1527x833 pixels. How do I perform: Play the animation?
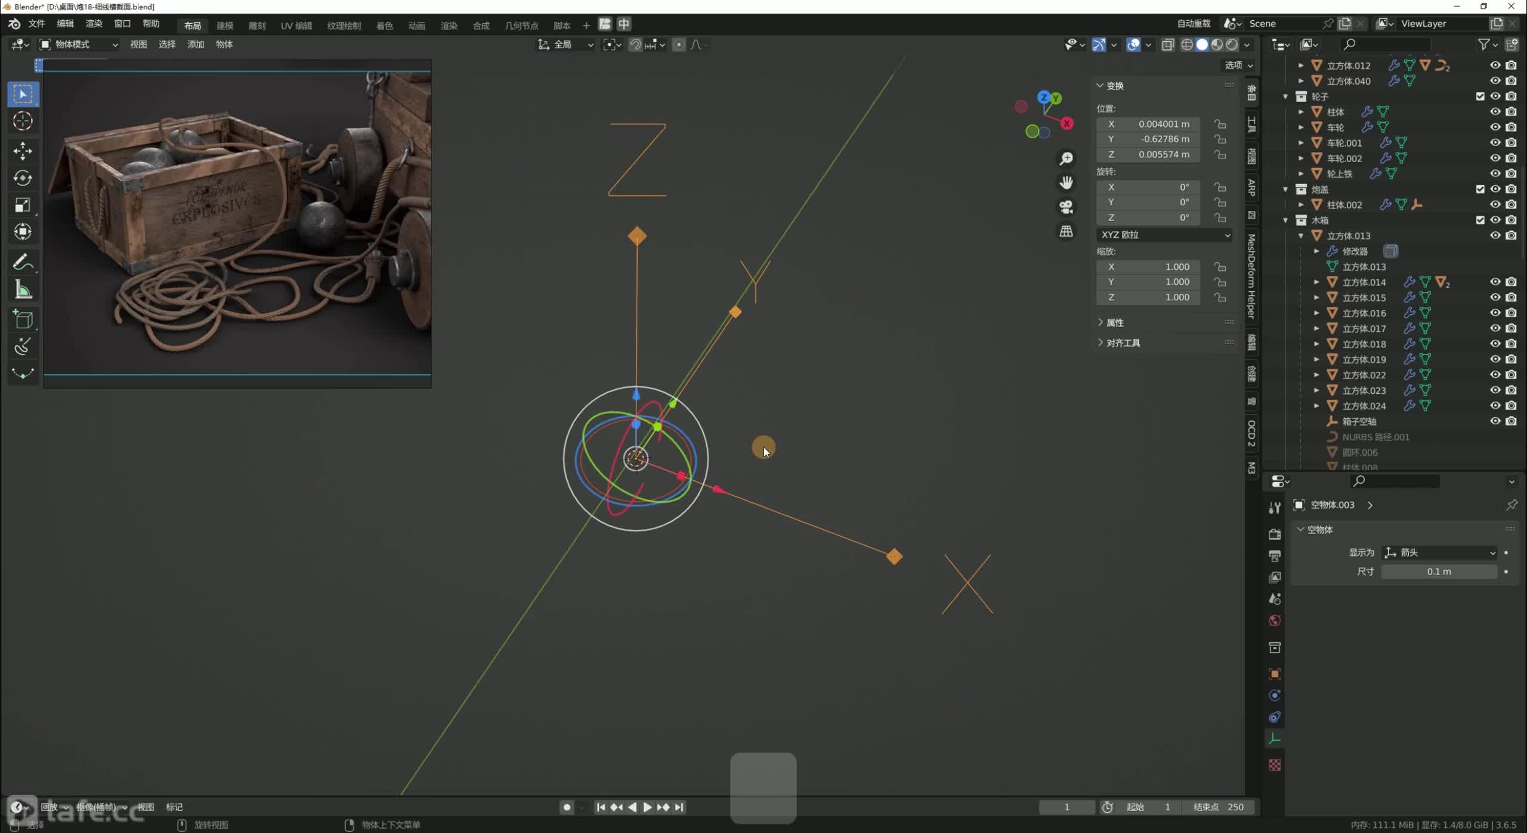pos(647,807)
